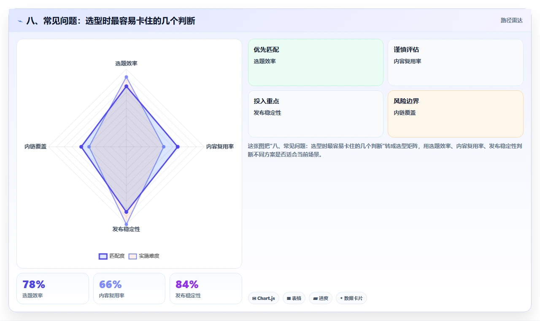This screenshot has height=321, width=540.
Task: Select the 进度 tag
Action: coord(321,298)
